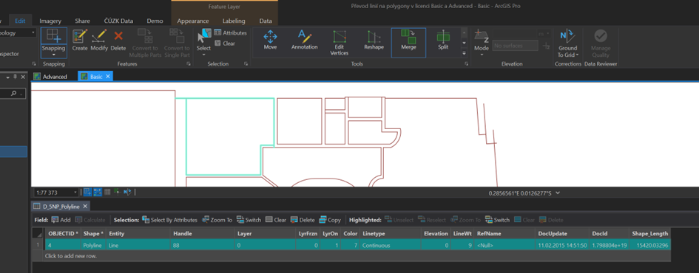Select the Create features tool
699x273 pixels.
tap(80, 41)
